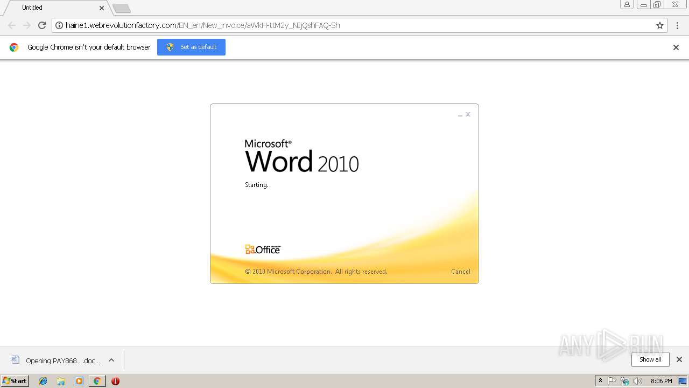
Task: Open Chrome user profile button
Action: 627,5
